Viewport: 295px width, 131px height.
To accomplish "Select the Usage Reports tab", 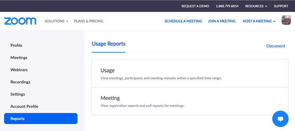I will pos(108,44).
